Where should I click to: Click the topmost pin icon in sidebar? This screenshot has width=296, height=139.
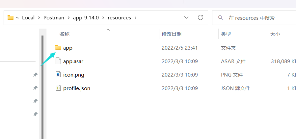35,75
